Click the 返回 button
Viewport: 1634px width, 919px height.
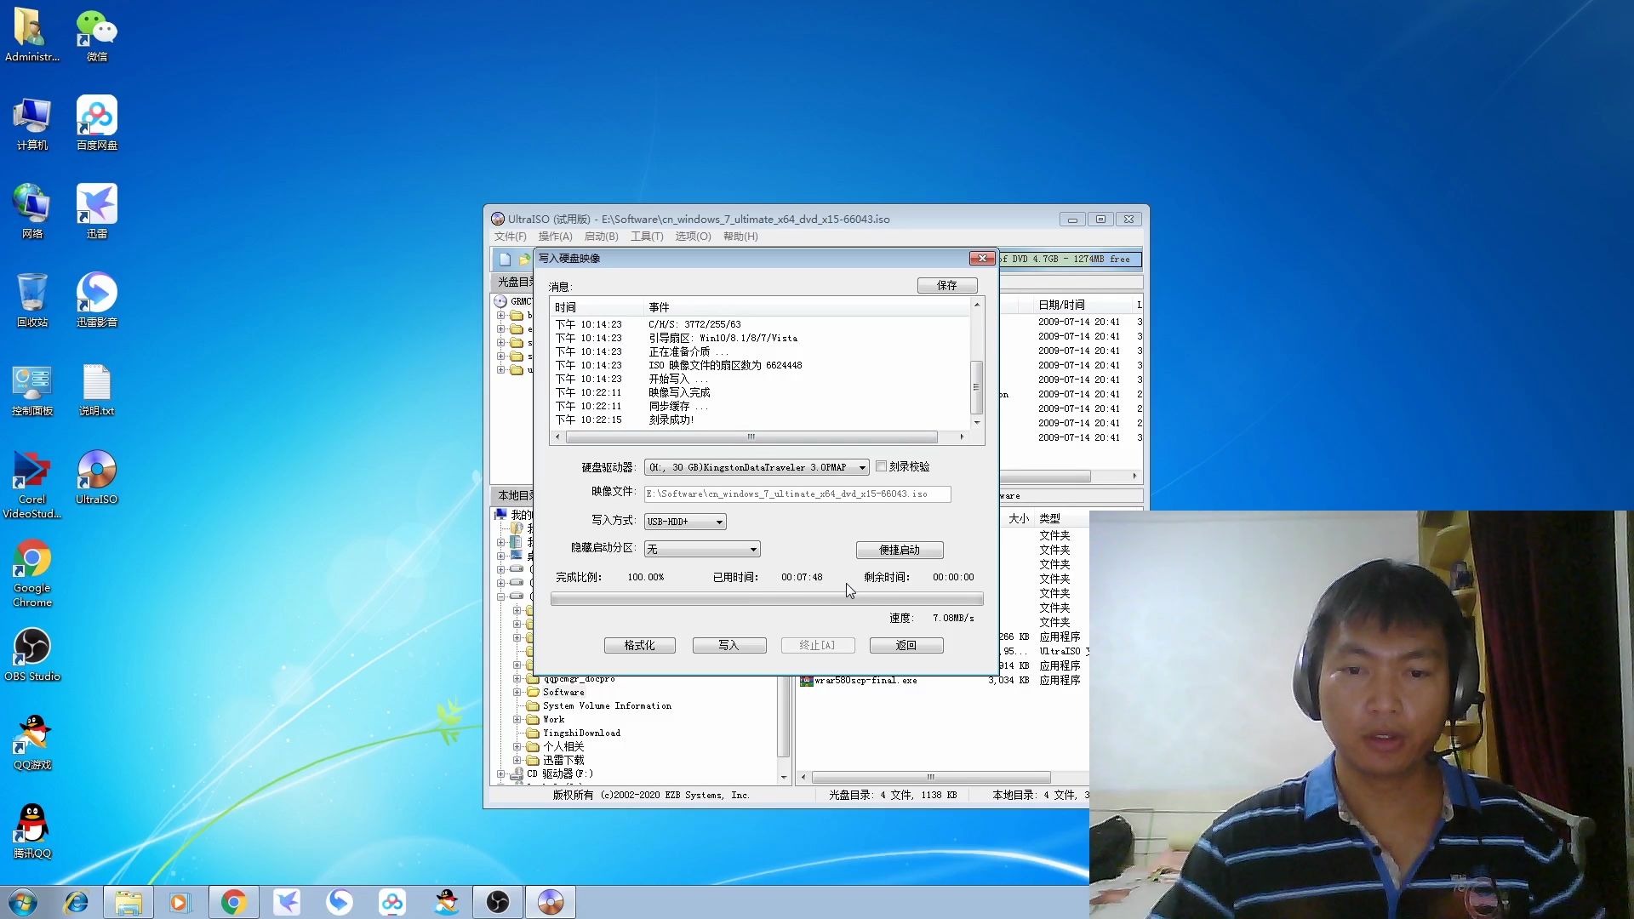[906, 646]
